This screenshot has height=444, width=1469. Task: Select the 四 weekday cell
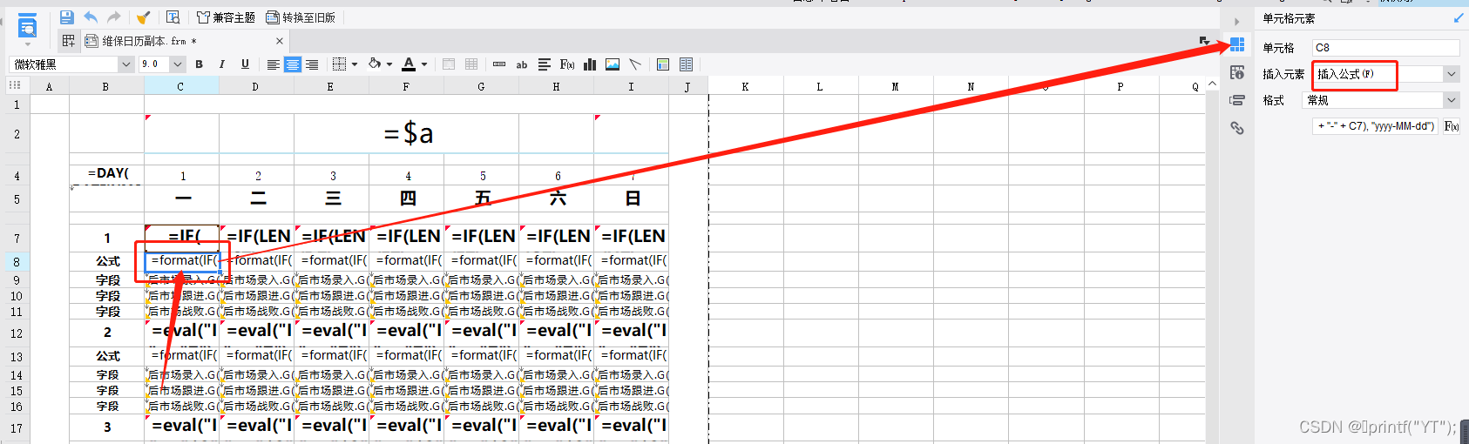click(x=407, y=198)
